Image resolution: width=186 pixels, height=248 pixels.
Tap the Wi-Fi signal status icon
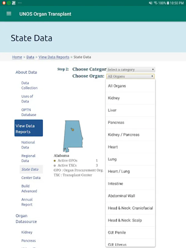[156, 3]
